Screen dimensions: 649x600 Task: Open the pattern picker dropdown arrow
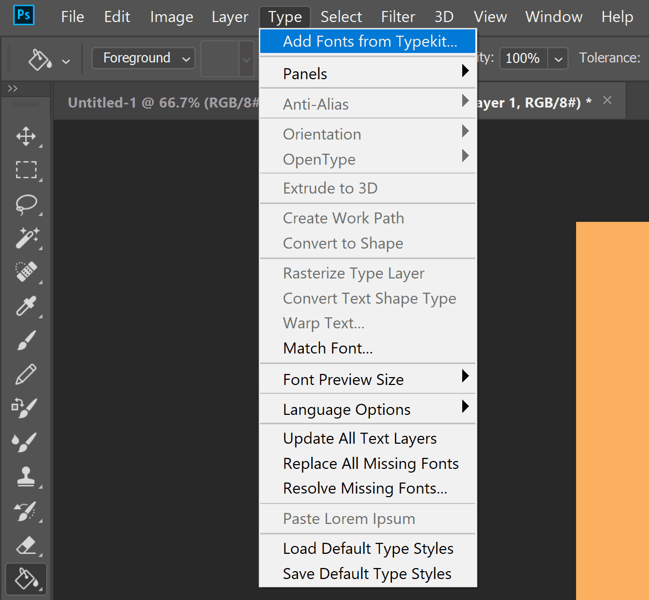coord(247,59)
